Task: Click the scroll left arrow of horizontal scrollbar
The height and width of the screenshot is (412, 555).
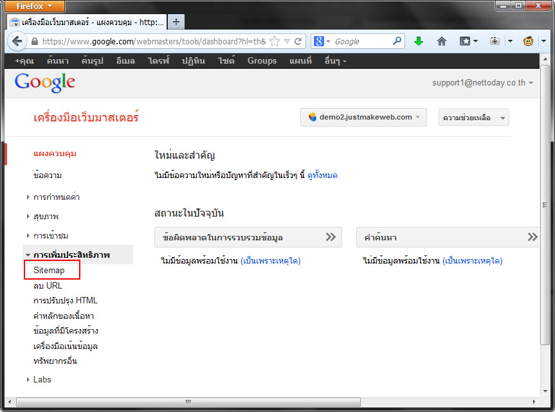Action: tap(10, 402)
